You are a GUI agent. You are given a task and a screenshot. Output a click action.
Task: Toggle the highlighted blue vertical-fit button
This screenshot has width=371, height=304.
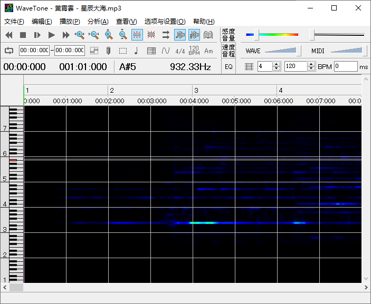point(137,35)
